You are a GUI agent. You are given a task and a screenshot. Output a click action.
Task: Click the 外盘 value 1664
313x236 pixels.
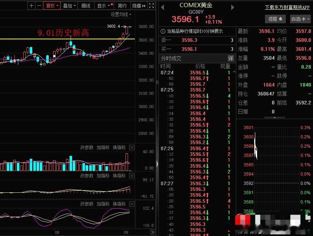coord(269,85)
